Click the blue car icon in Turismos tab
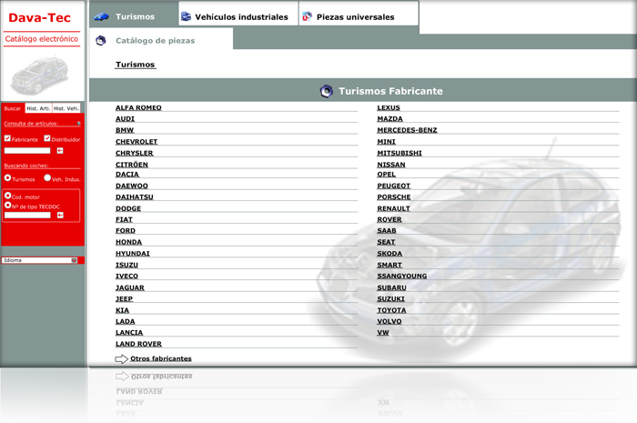The image size is (637, 423). (x=102, y=17)
